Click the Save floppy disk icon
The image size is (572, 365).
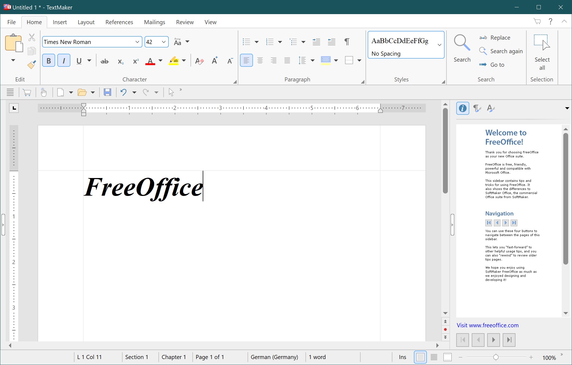pyautogui.click(x=107, y=92)
